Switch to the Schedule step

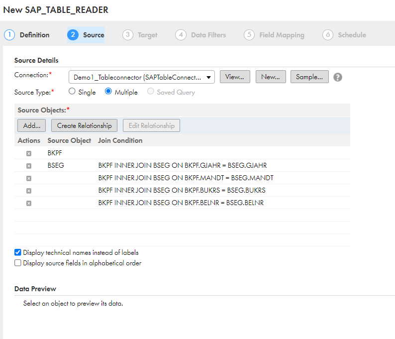point(352,35)
